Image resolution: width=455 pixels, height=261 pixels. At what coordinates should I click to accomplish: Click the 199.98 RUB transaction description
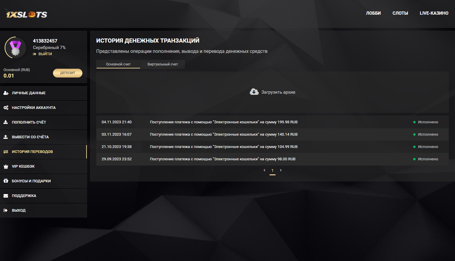(x=224, y=122)
